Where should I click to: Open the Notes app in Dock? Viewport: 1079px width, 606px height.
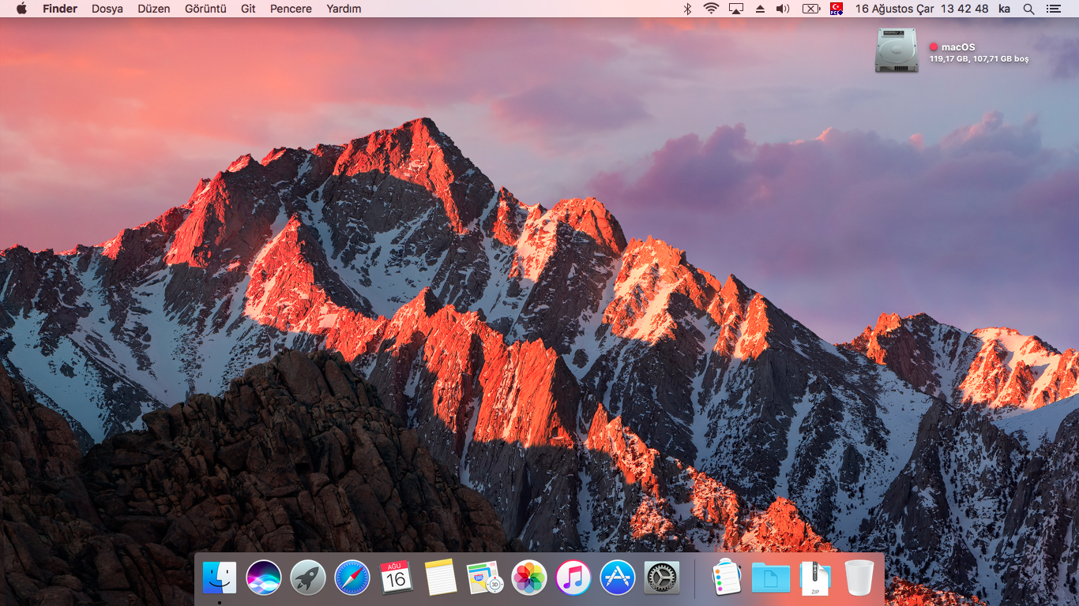pos(441,578)
